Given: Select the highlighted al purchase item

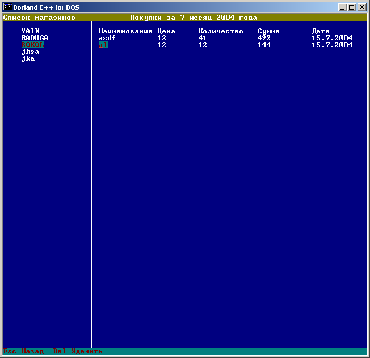Looking at the screenshot, I should pos(103,45).
